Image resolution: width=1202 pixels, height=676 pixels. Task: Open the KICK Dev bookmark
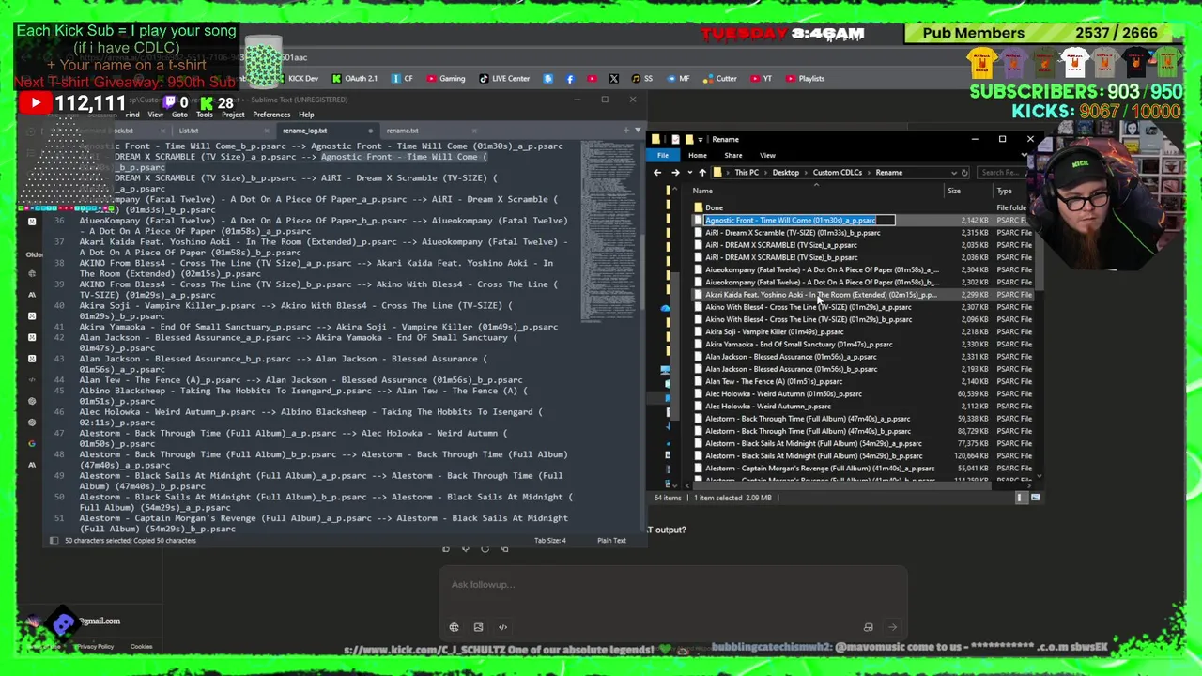coord(296,79)
